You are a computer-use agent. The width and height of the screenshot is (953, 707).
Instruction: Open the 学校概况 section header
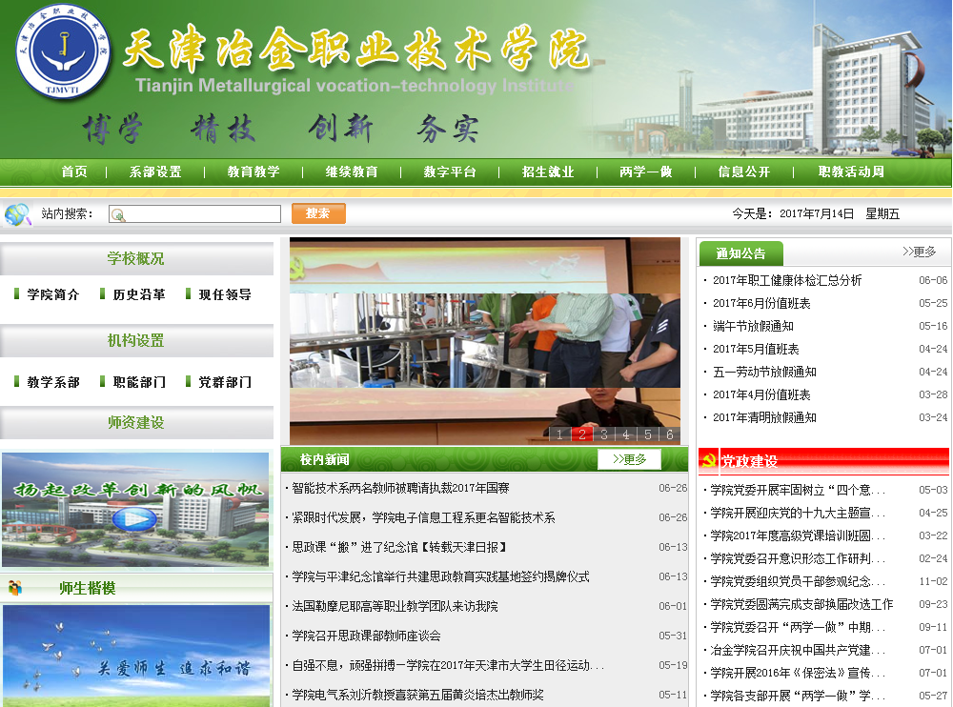coord(135,258)
